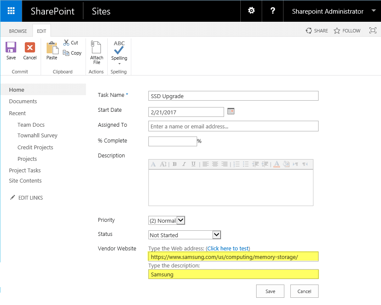
Task: Choose the bulleted list icon
Action: tap(246, 164)
